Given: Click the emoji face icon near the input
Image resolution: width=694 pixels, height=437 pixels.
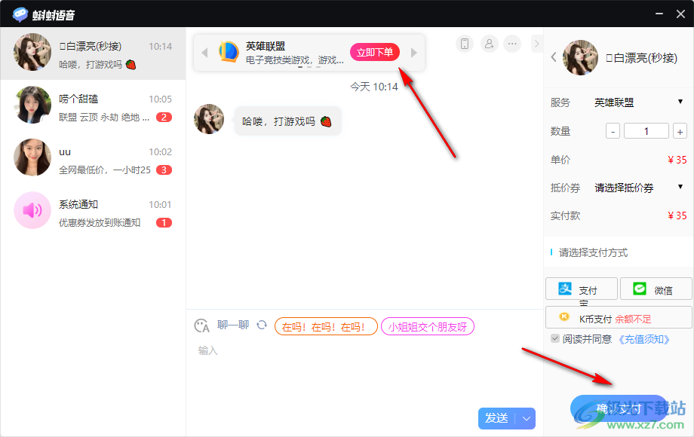Looking at the screenshot, I should [x=201, y=325].
